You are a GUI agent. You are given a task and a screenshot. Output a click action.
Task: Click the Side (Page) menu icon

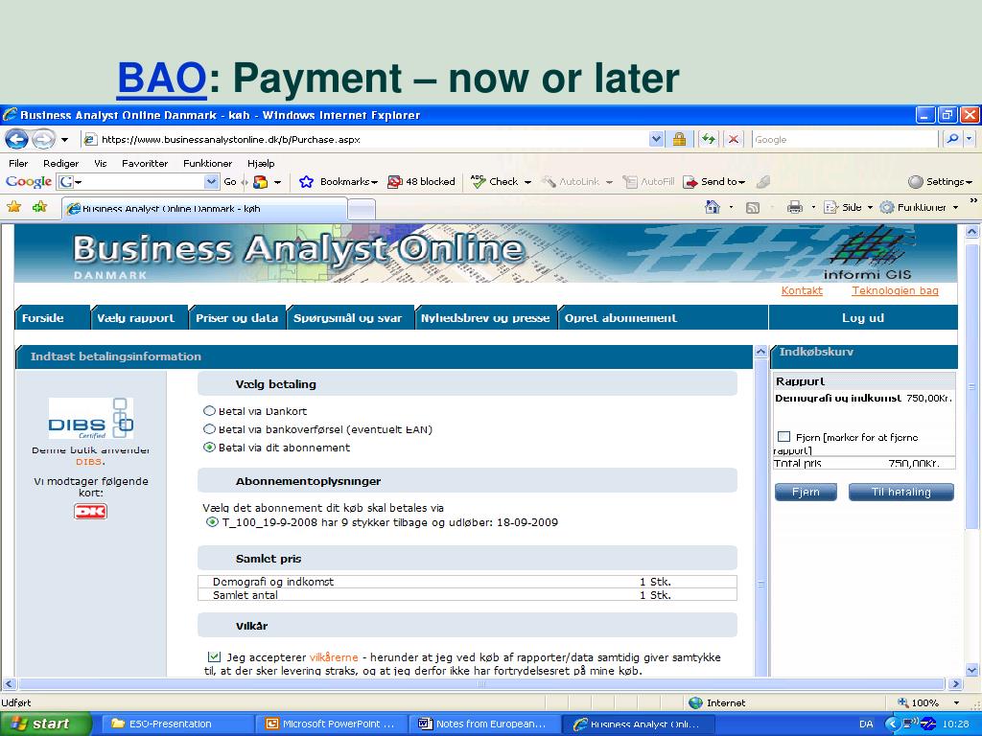830,207
